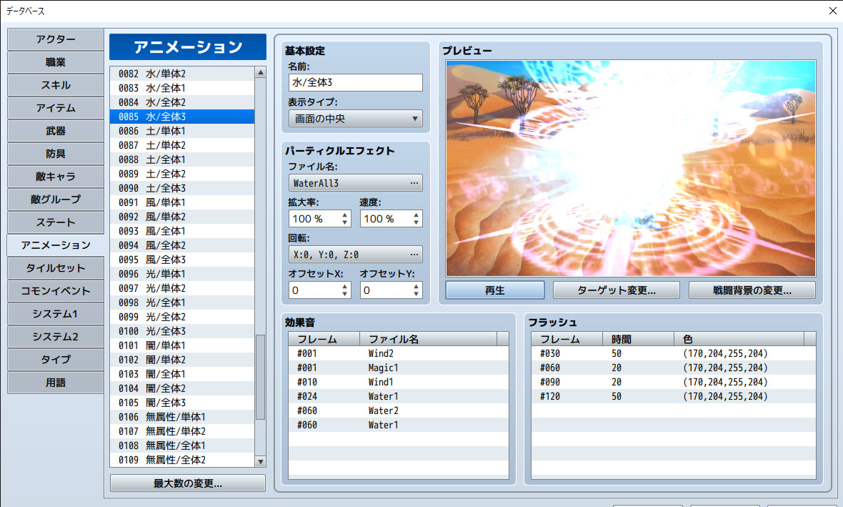Click the up arrow on the 拡大率 spinner
The height and width of the screenshot is (507, 843).
point(344,215)
